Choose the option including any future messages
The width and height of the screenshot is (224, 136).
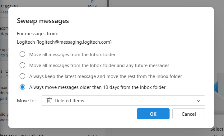click(22, 66)
